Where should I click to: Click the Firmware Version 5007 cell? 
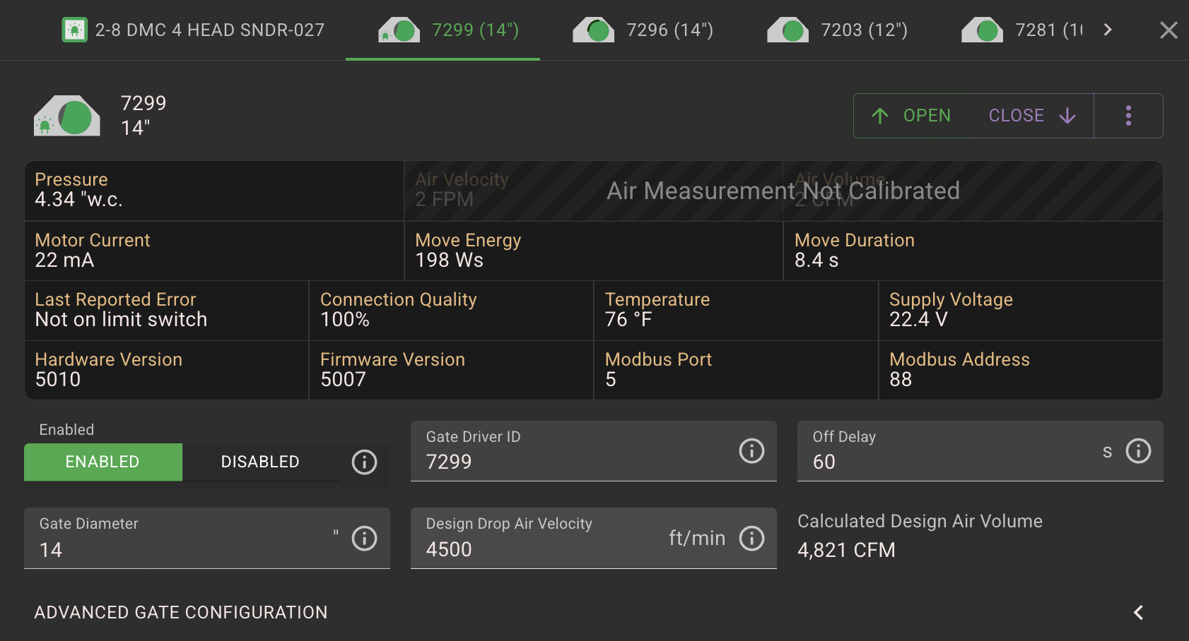(451, 370)
